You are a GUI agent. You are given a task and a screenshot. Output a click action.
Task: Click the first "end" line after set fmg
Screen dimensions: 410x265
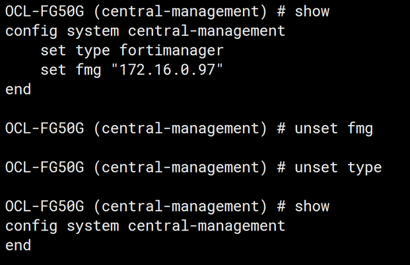18,89
